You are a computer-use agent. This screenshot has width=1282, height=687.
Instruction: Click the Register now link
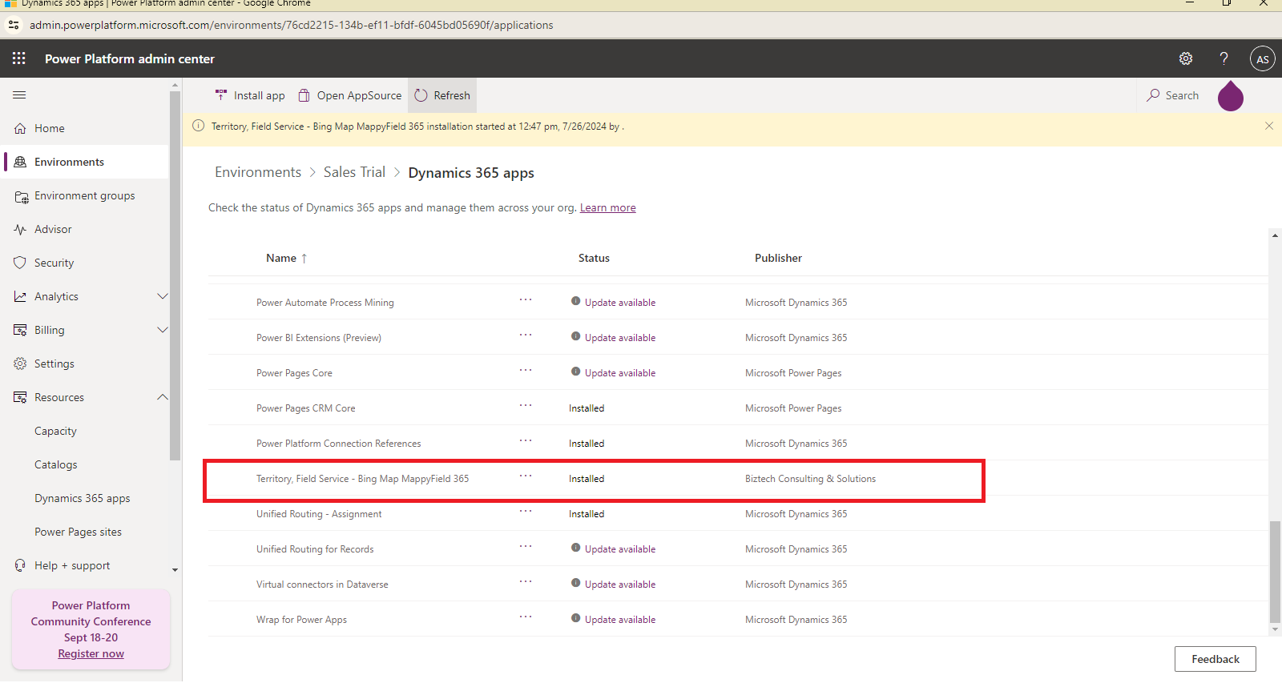coord(91,653)
